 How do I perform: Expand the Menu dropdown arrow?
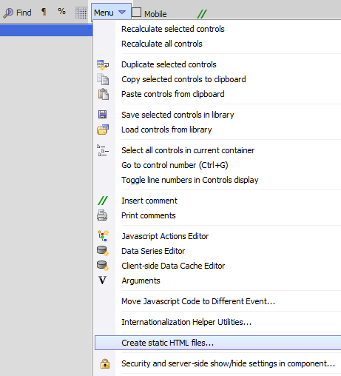point(122,12)
